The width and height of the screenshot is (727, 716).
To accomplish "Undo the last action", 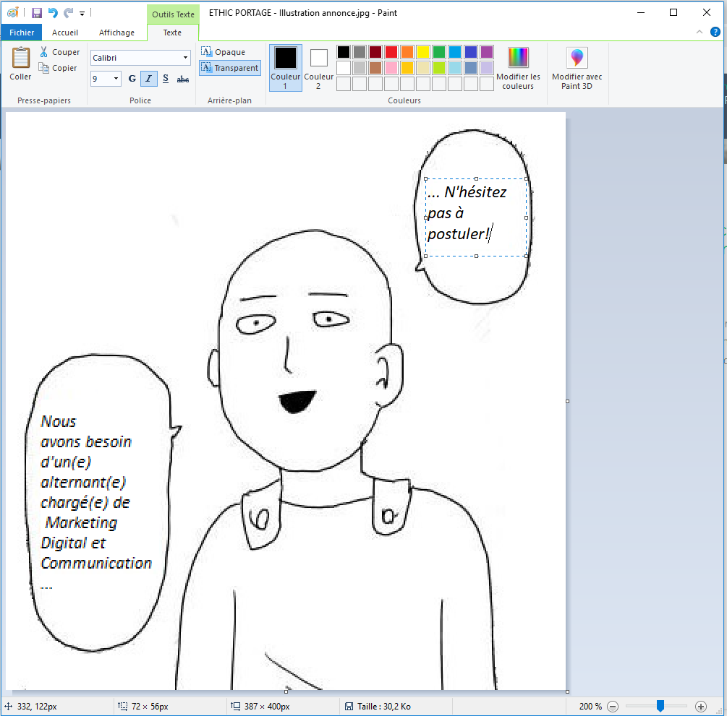I will pos(53,13).
